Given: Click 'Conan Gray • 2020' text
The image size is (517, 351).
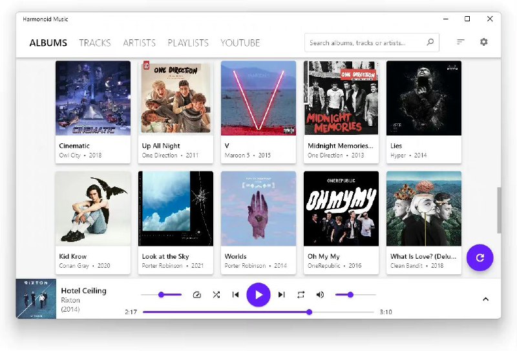Looking at the screenshot, I should 85,266.
